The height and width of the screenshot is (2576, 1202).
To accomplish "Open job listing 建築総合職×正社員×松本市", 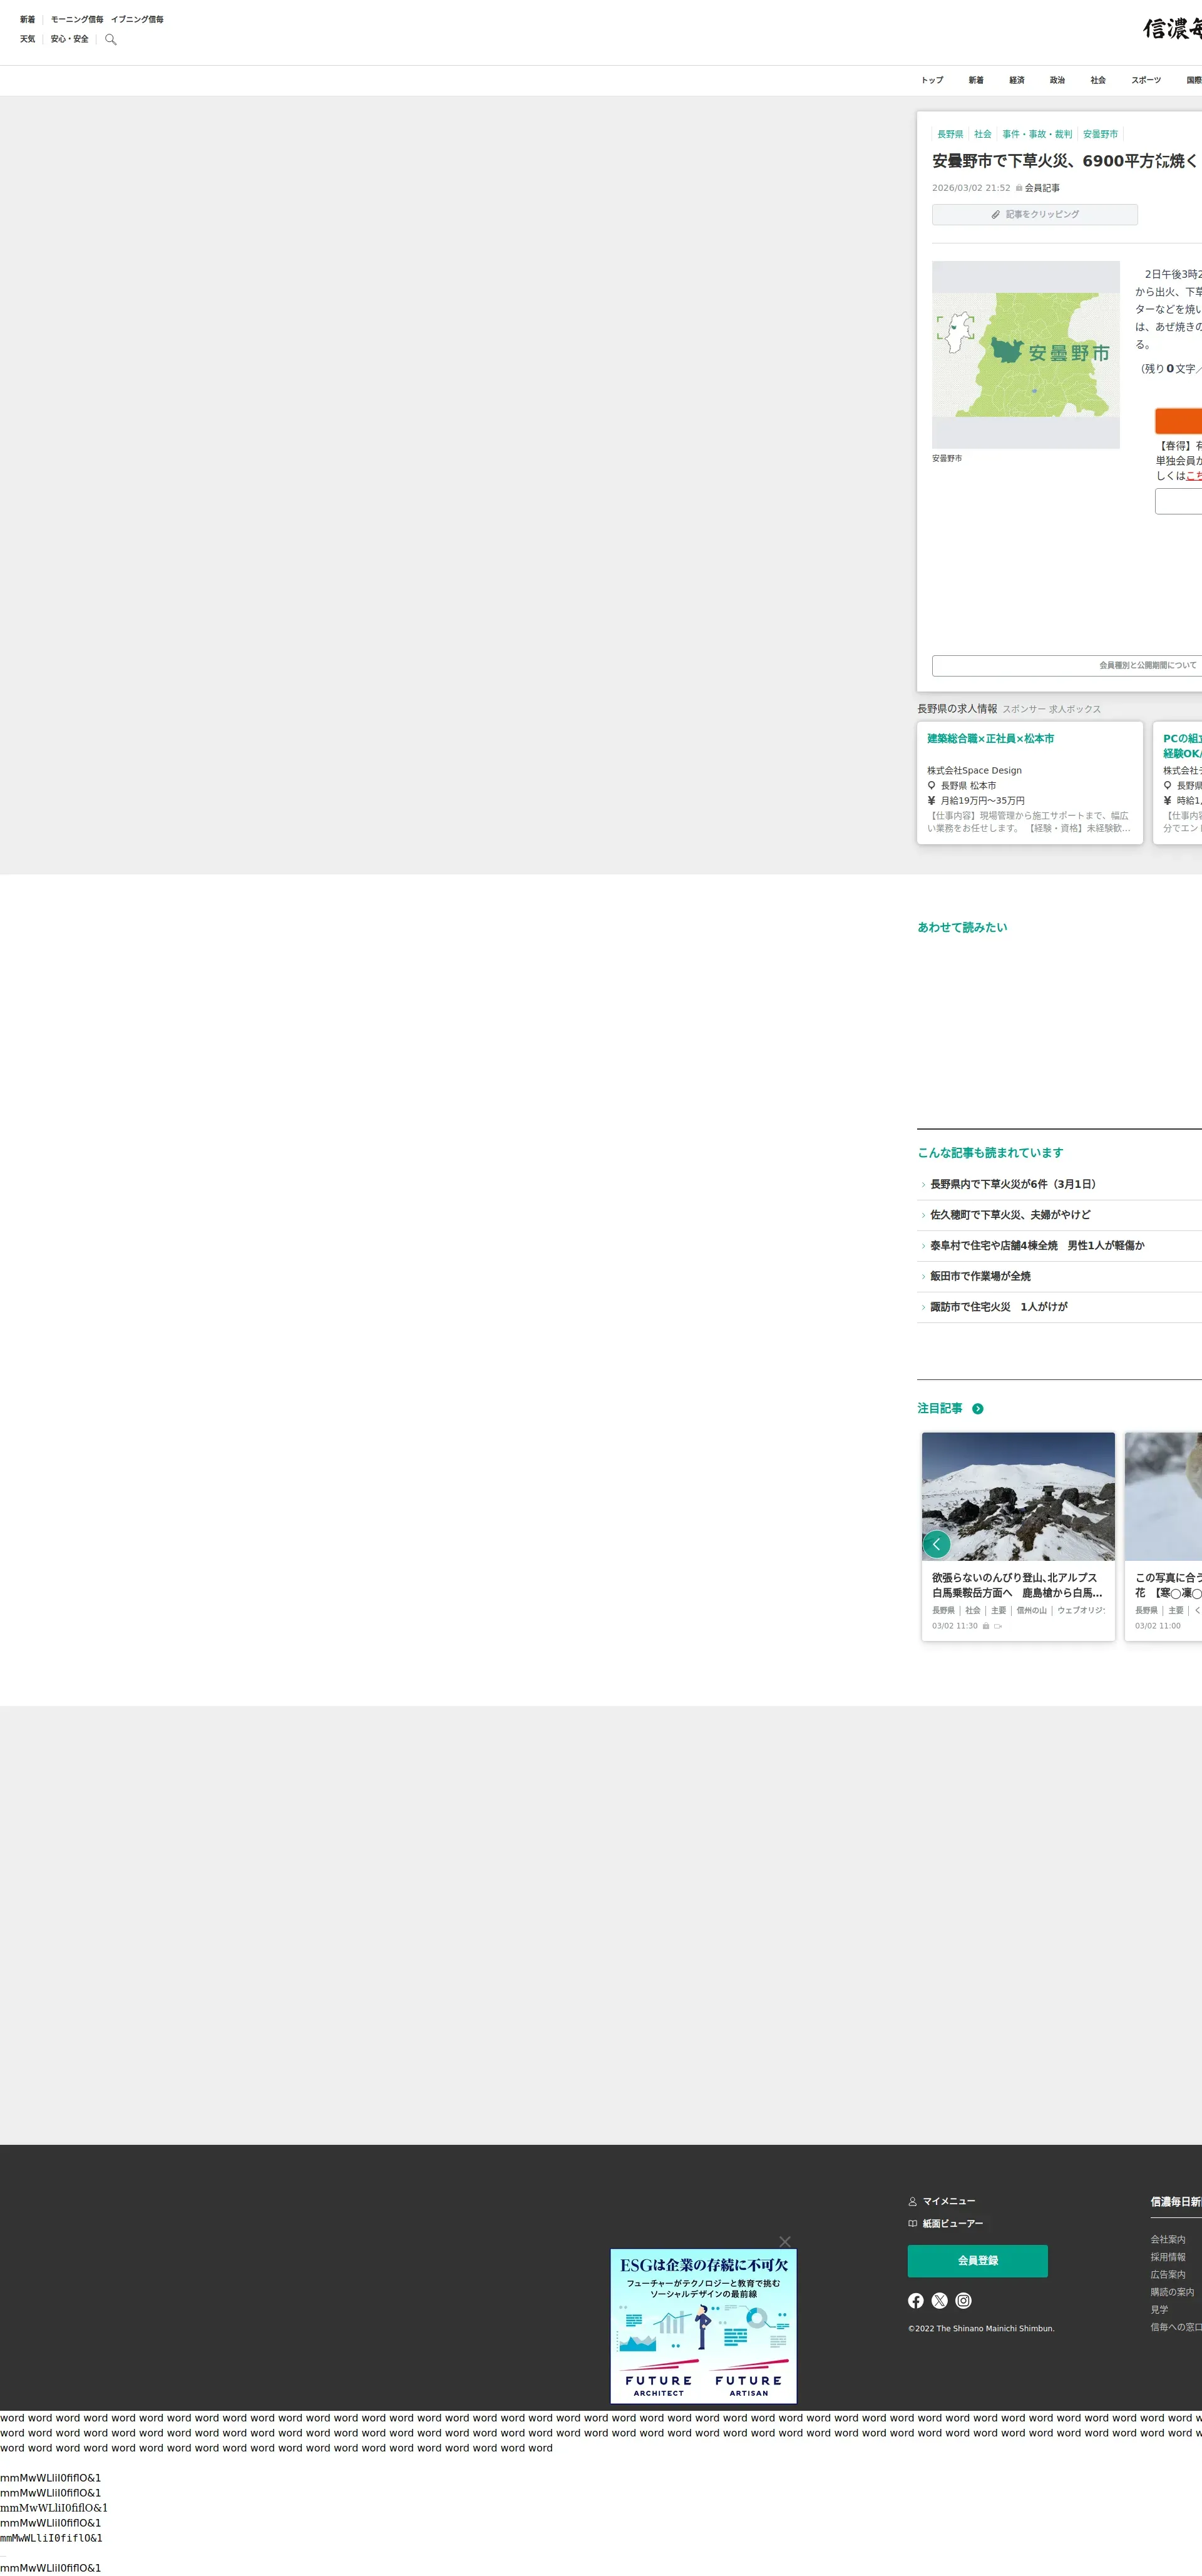I will coord(990,739).
